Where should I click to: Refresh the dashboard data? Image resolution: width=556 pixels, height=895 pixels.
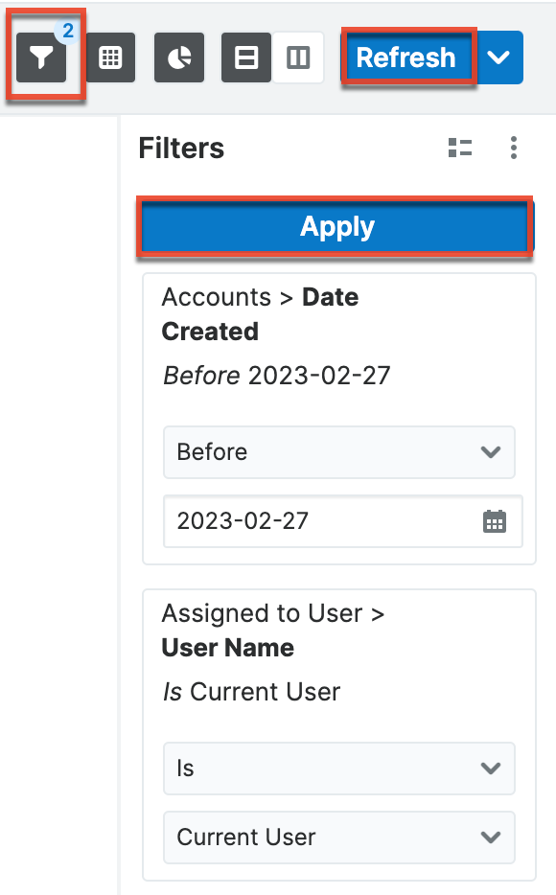(x=407, y=57)
